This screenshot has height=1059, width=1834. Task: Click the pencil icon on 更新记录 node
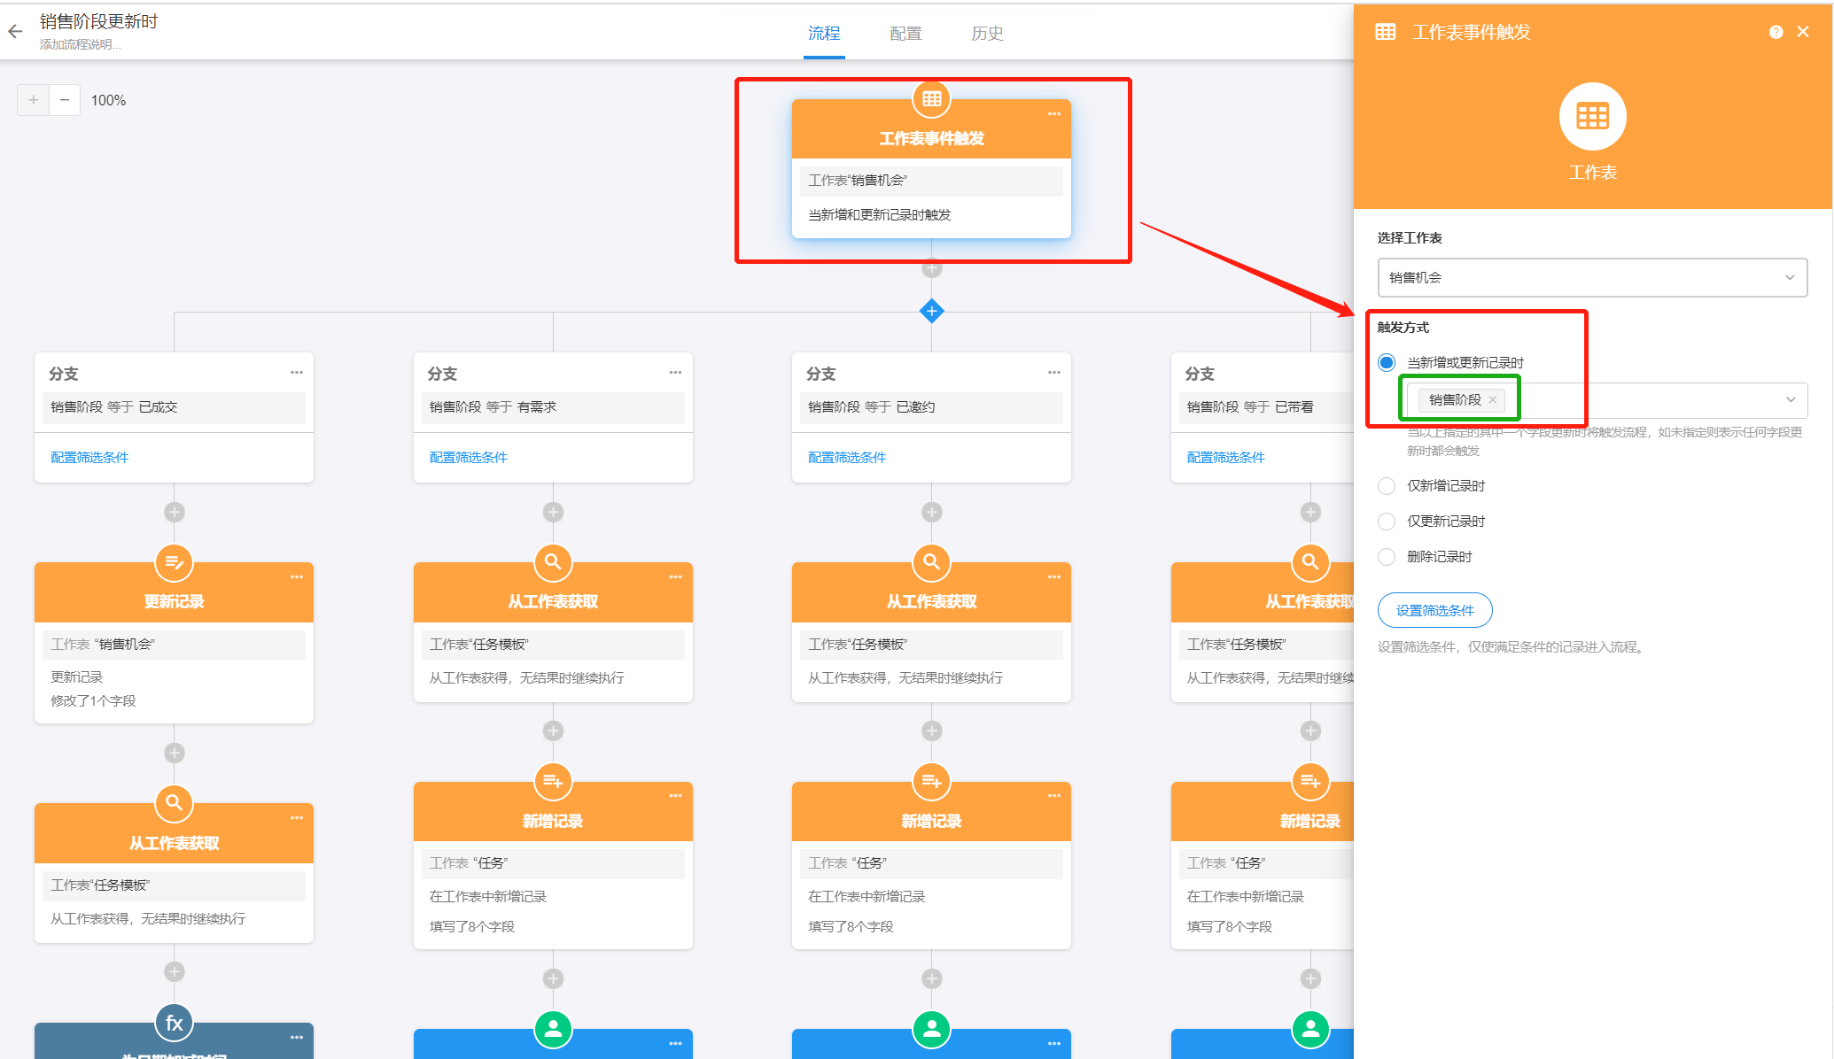coord(174,562)
